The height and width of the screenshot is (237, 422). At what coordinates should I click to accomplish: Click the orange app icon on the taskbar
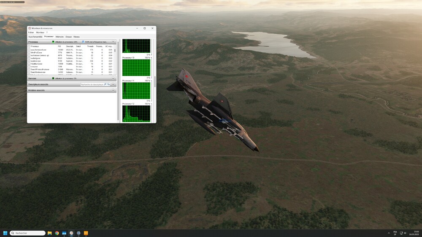(x=86, y=233)
